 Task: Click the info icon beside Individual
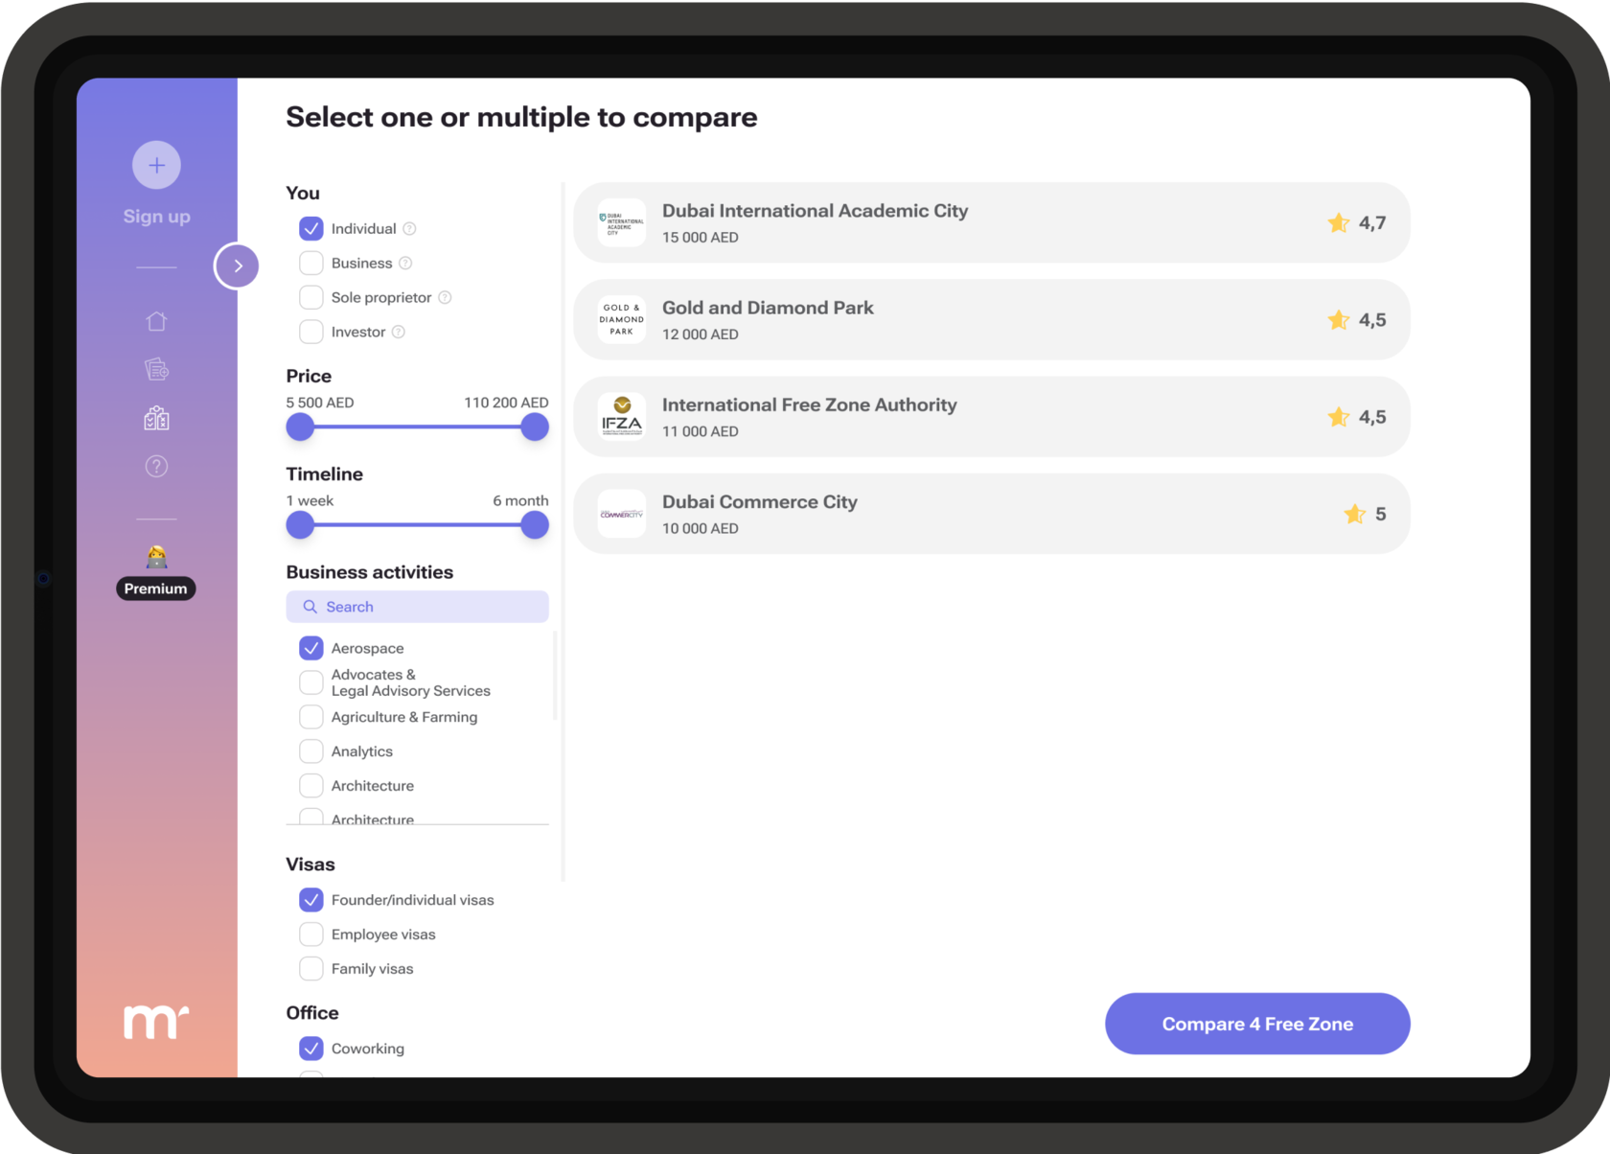[409, 229]
